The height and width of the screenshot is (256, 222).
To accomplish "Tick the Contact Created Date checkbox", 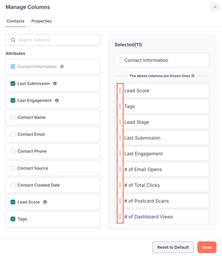I will click(13, 185).
